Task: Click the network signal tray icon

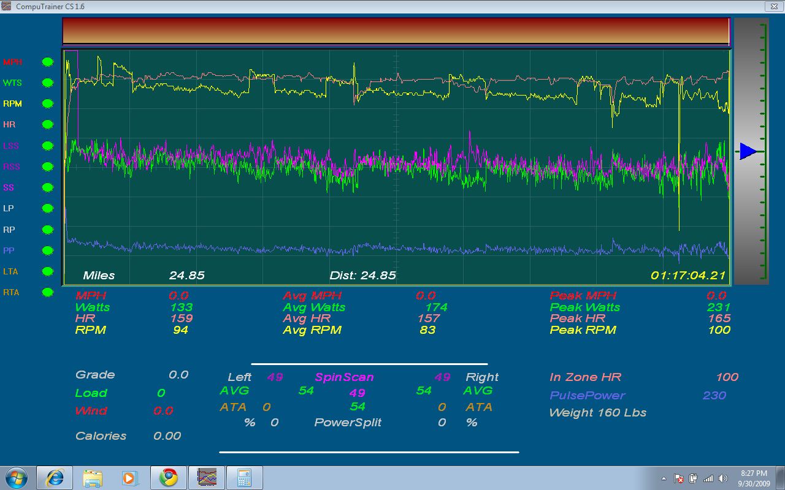Action: 708,478
